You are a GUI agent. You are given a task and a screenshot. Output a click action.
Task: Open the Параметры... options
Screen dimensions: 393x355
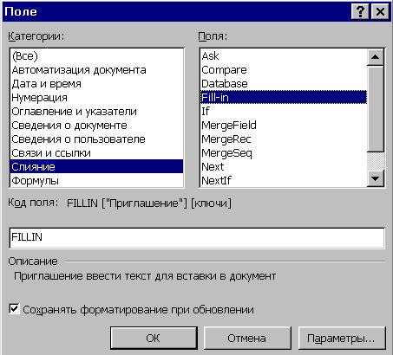coord(342,338)
